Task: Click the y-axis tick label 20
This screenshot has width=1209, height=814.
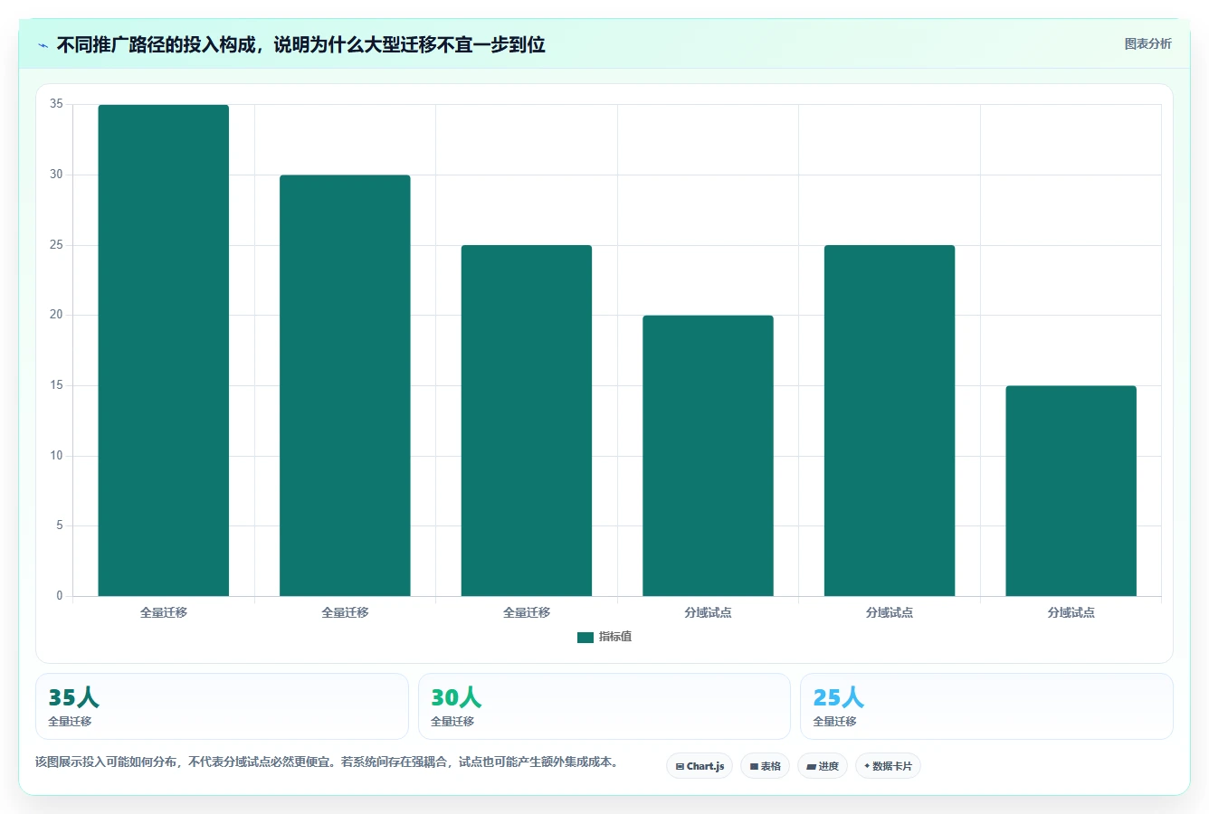Action: pos(56,315)
